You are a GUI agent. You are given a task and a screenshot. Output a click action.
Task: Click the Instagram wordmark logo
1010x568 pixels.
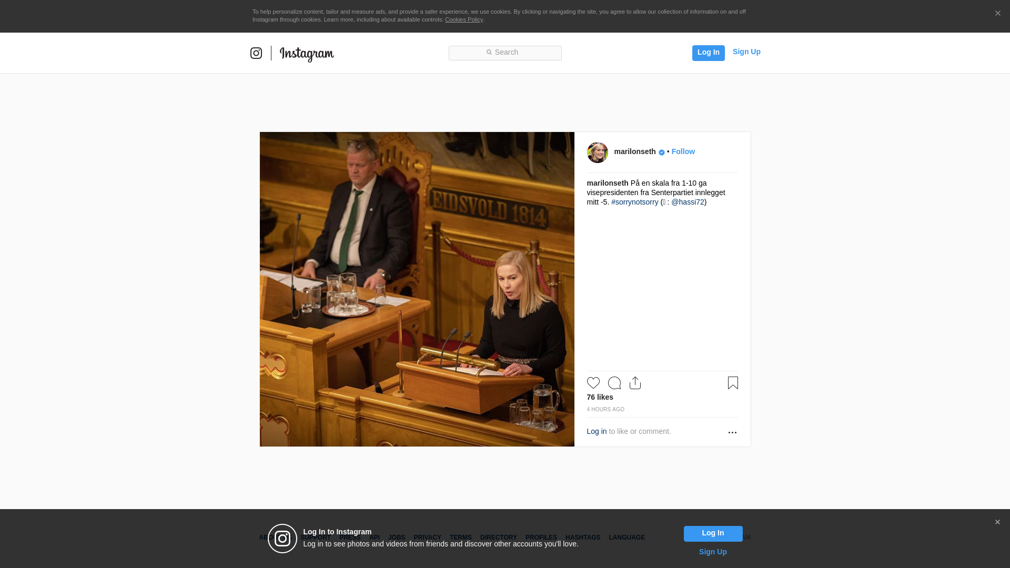click(307, 54)
